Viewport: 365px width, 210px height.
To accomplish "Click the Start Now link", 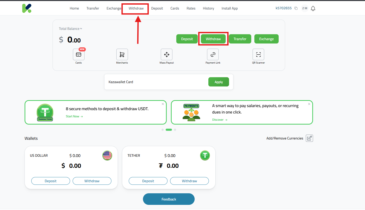I will pos(74,116).
